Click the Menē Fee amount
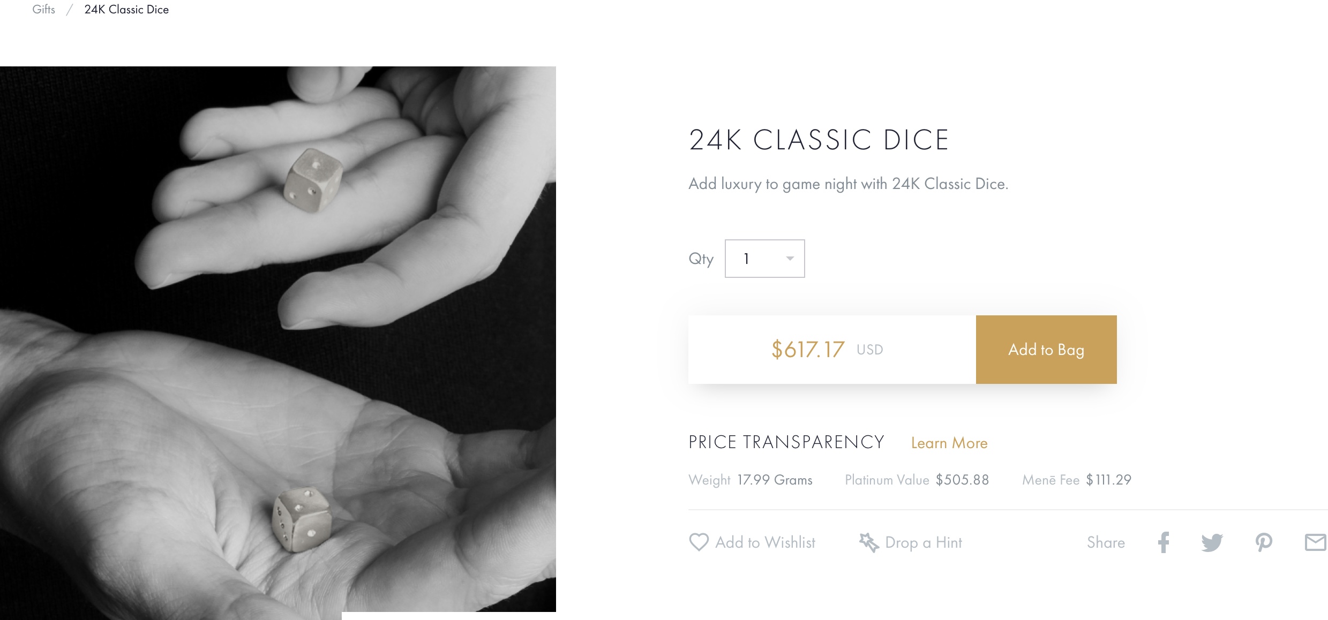 [1108, 480]
